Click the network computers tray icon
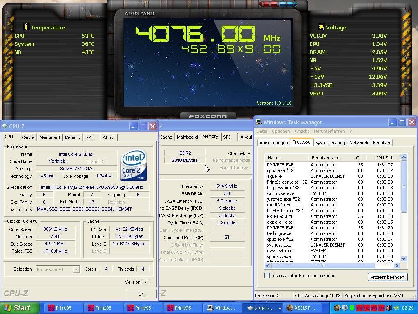This screenshot has width=418, height=314. click(x=345, y=308)
